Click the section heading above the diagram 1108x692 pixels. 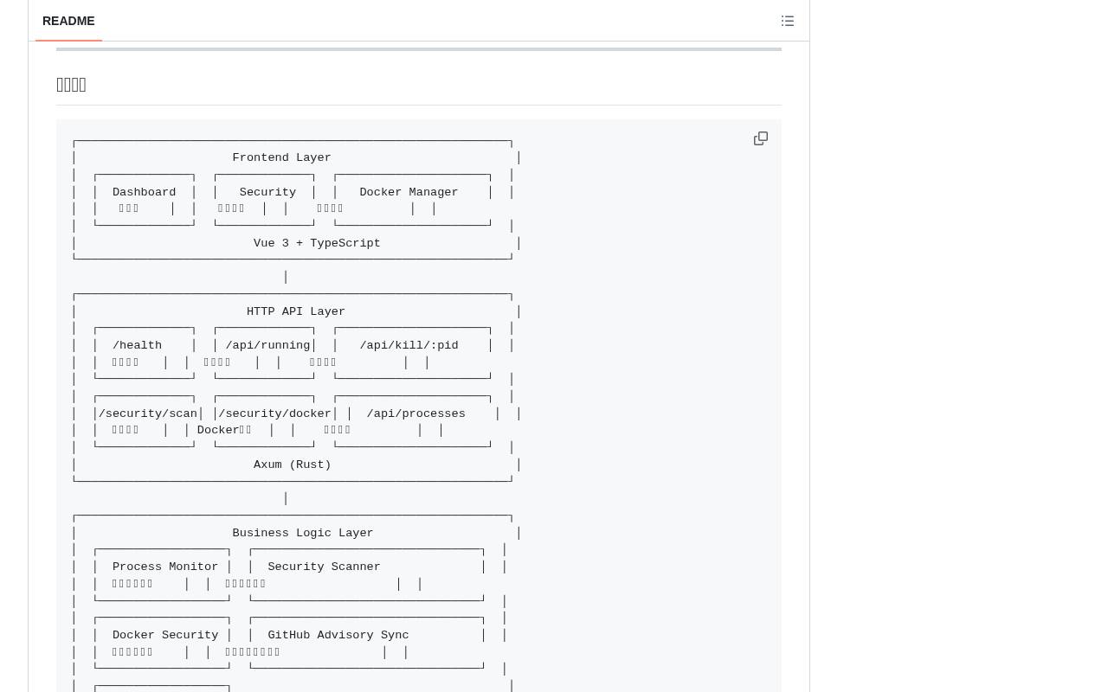point(71,85)
